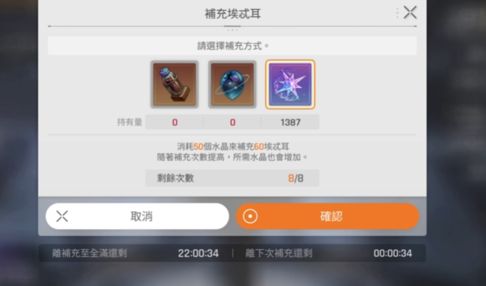Screen dimensions: 486x286
Task: Click the 00:00:34 next refill timer
Action: point(393,254)
